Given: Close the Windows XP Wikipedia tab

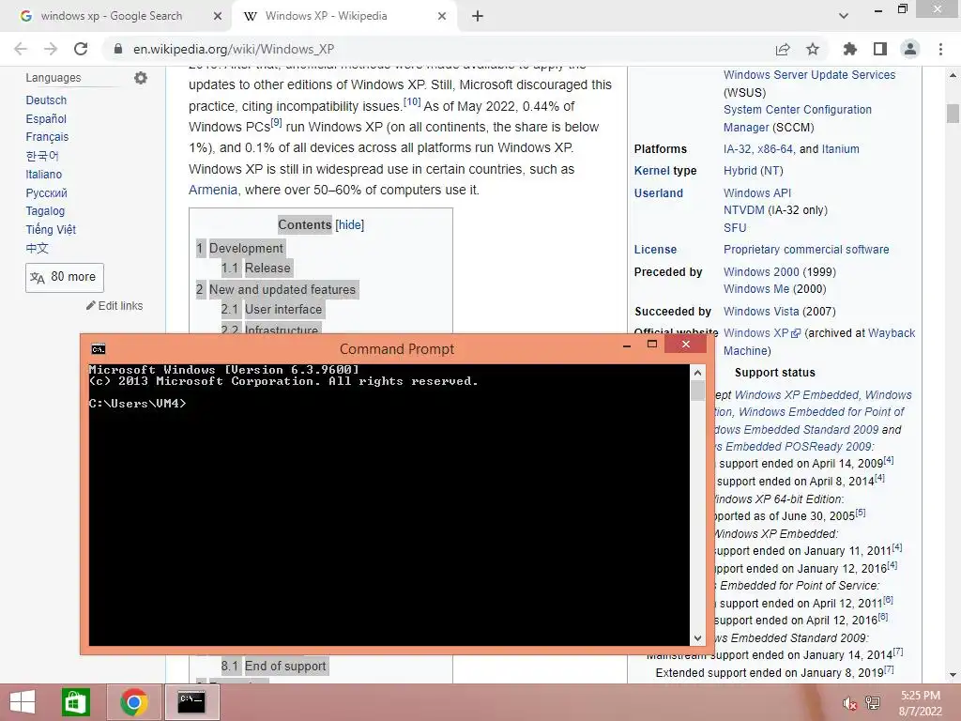Looking at the screenshot, I should pyautogui.click(x=442, y=16).
